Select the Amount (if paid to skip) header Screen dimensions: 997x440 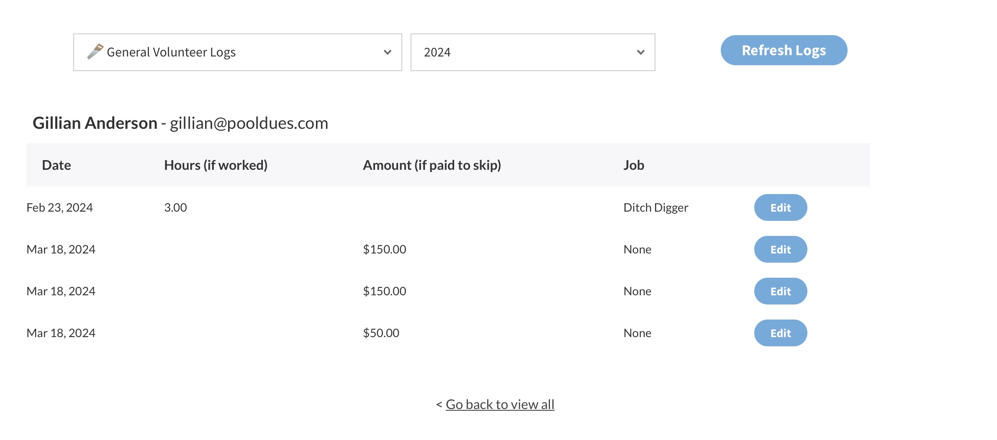[x=432, y=165]
